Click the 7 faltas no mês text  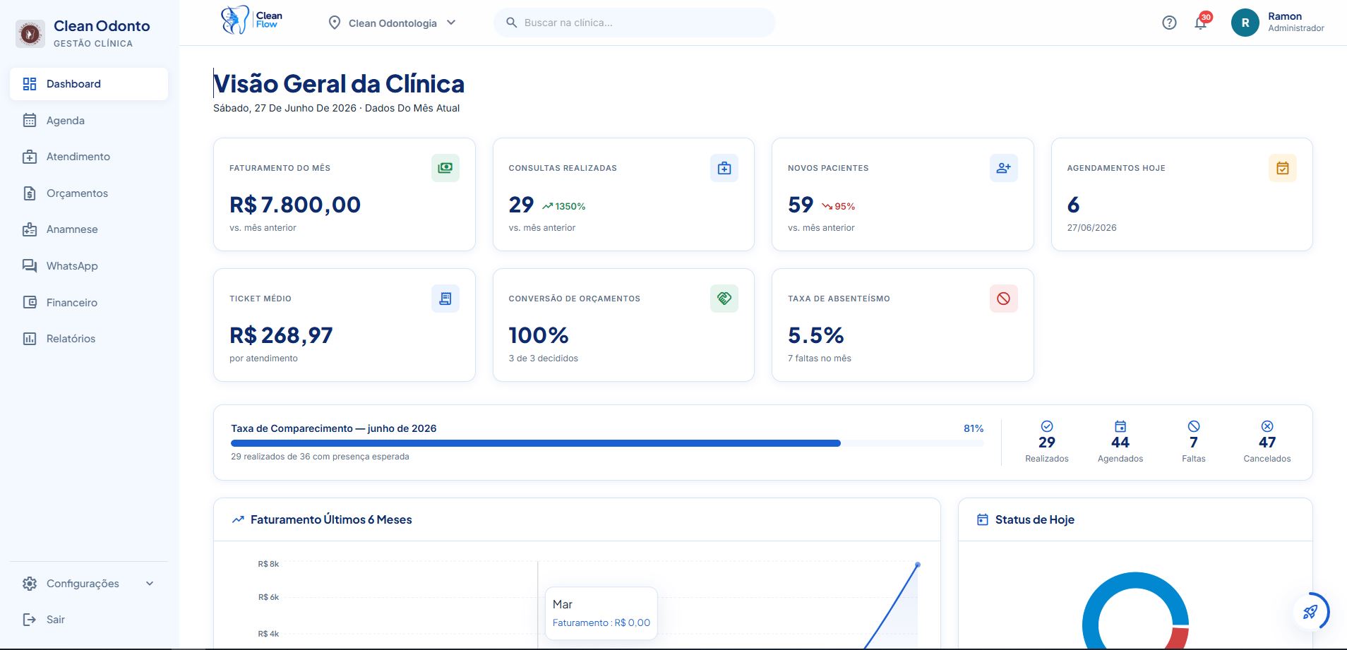(x=820, y=359)
